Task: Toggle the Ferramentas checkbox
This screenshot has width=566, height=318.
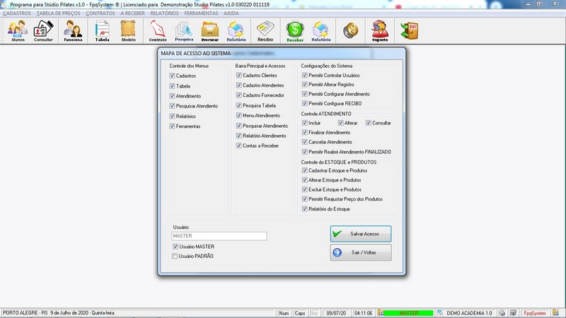Action: tap(172, 126)
